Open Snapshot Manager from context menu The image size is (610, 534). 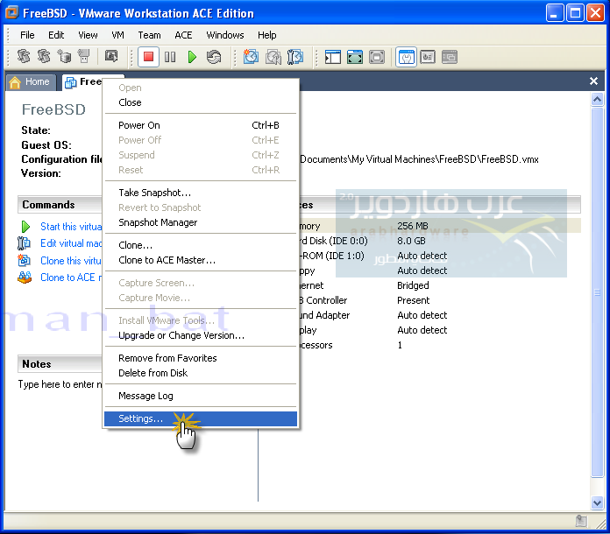pos(201,222)
